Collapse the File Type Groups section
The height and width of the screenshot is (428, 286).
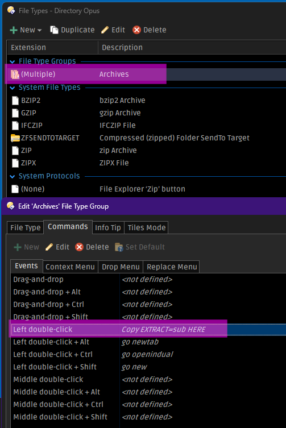[x=13, y=61]
